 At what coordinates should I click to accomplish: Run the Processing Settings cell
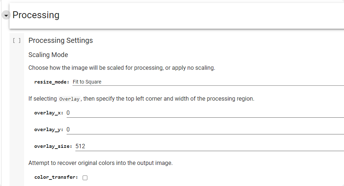click(17, 41)
